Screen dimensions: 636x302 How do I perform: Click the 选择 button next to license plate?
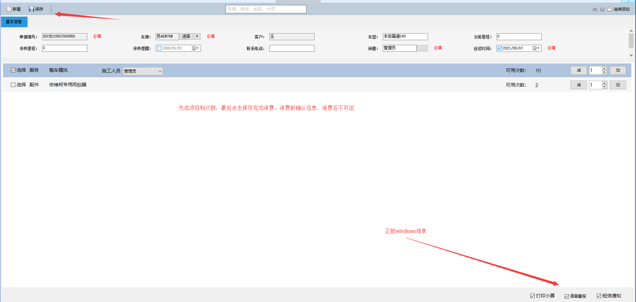pos(186,37)
